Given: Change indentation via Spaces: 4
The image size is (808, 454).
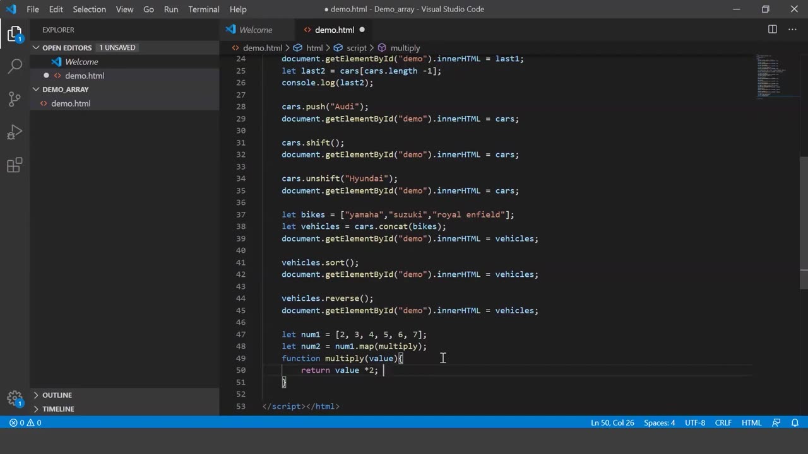Looking at the screenshot, I should (660, 422).
